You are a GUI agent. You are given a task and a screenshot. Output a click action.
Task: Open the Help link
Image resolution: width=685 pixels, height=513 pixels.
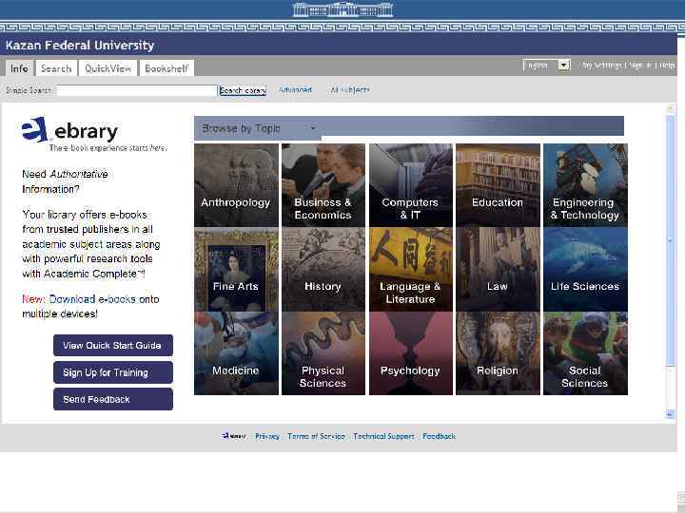pos(667,65)
